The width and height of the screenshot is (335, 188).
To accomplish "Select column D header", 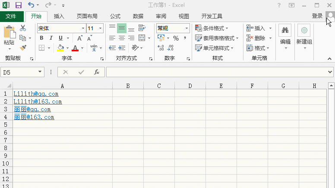I will click(x=190, y=86).
